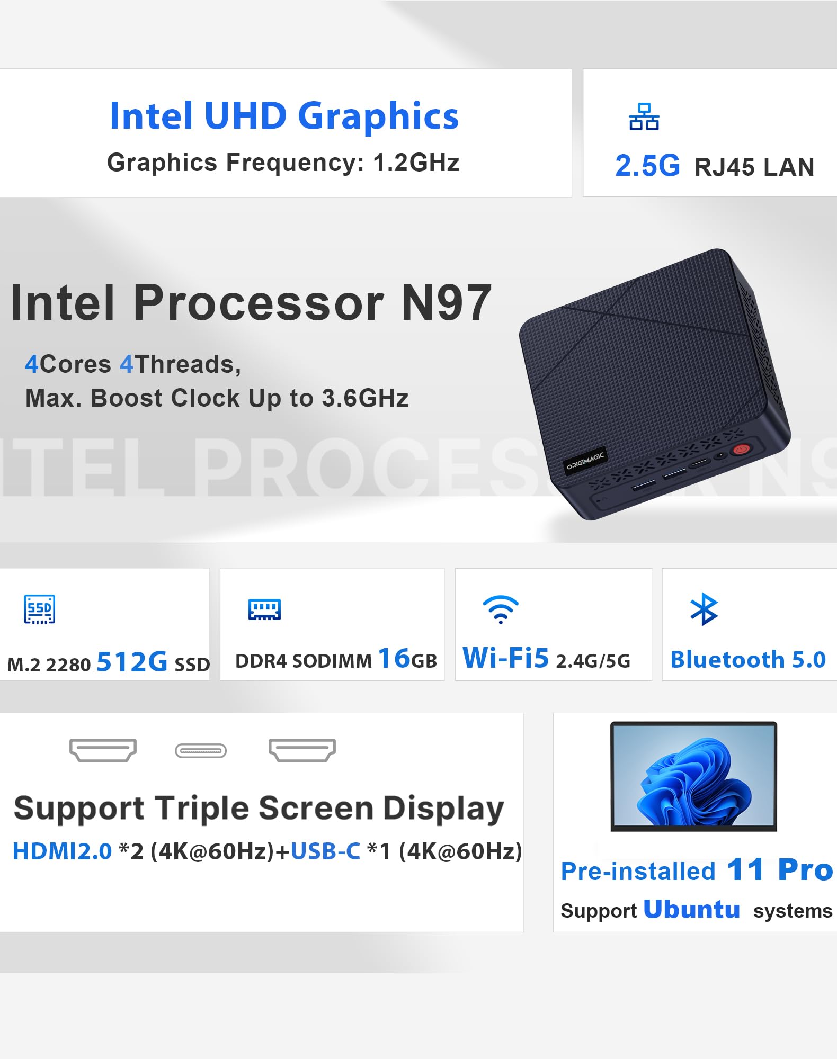Click the right HDMI port icon
This screenshot has height=1059, width=837.
click(x=302, y=750)
